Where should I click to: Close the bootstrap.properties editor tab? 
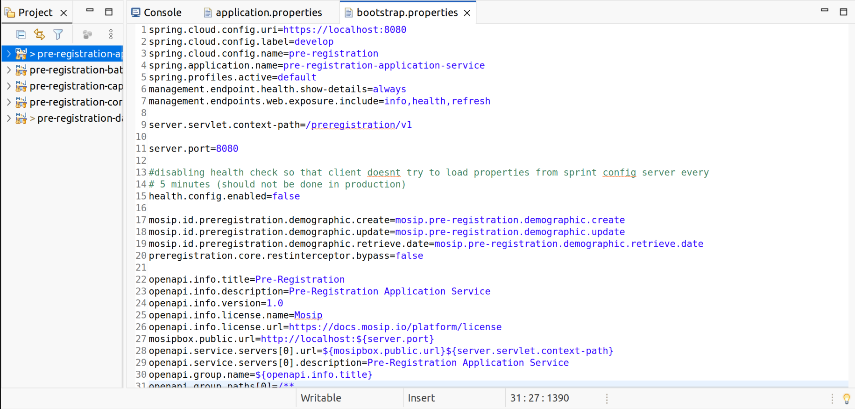(467, 13)
